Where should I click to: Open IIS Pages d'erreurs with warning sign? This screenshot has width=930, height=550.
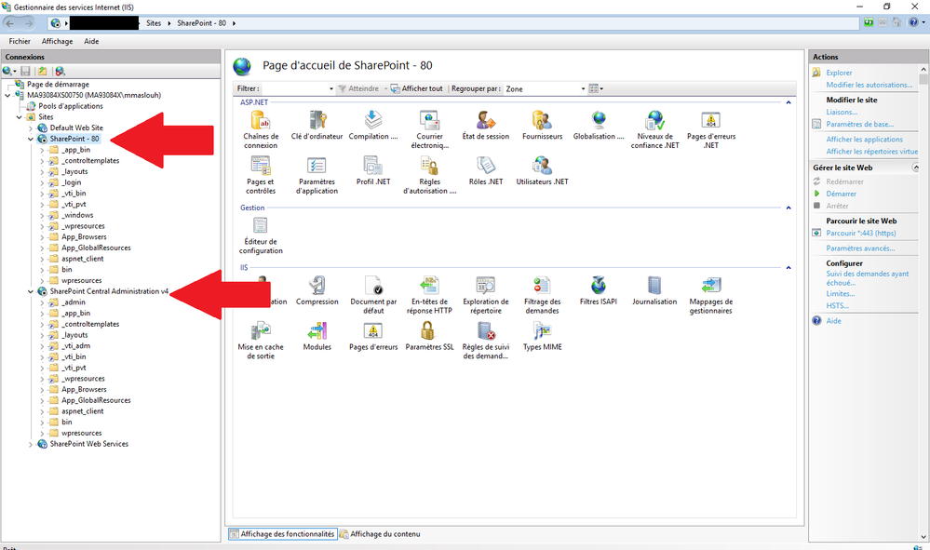[x=373, y=337]
